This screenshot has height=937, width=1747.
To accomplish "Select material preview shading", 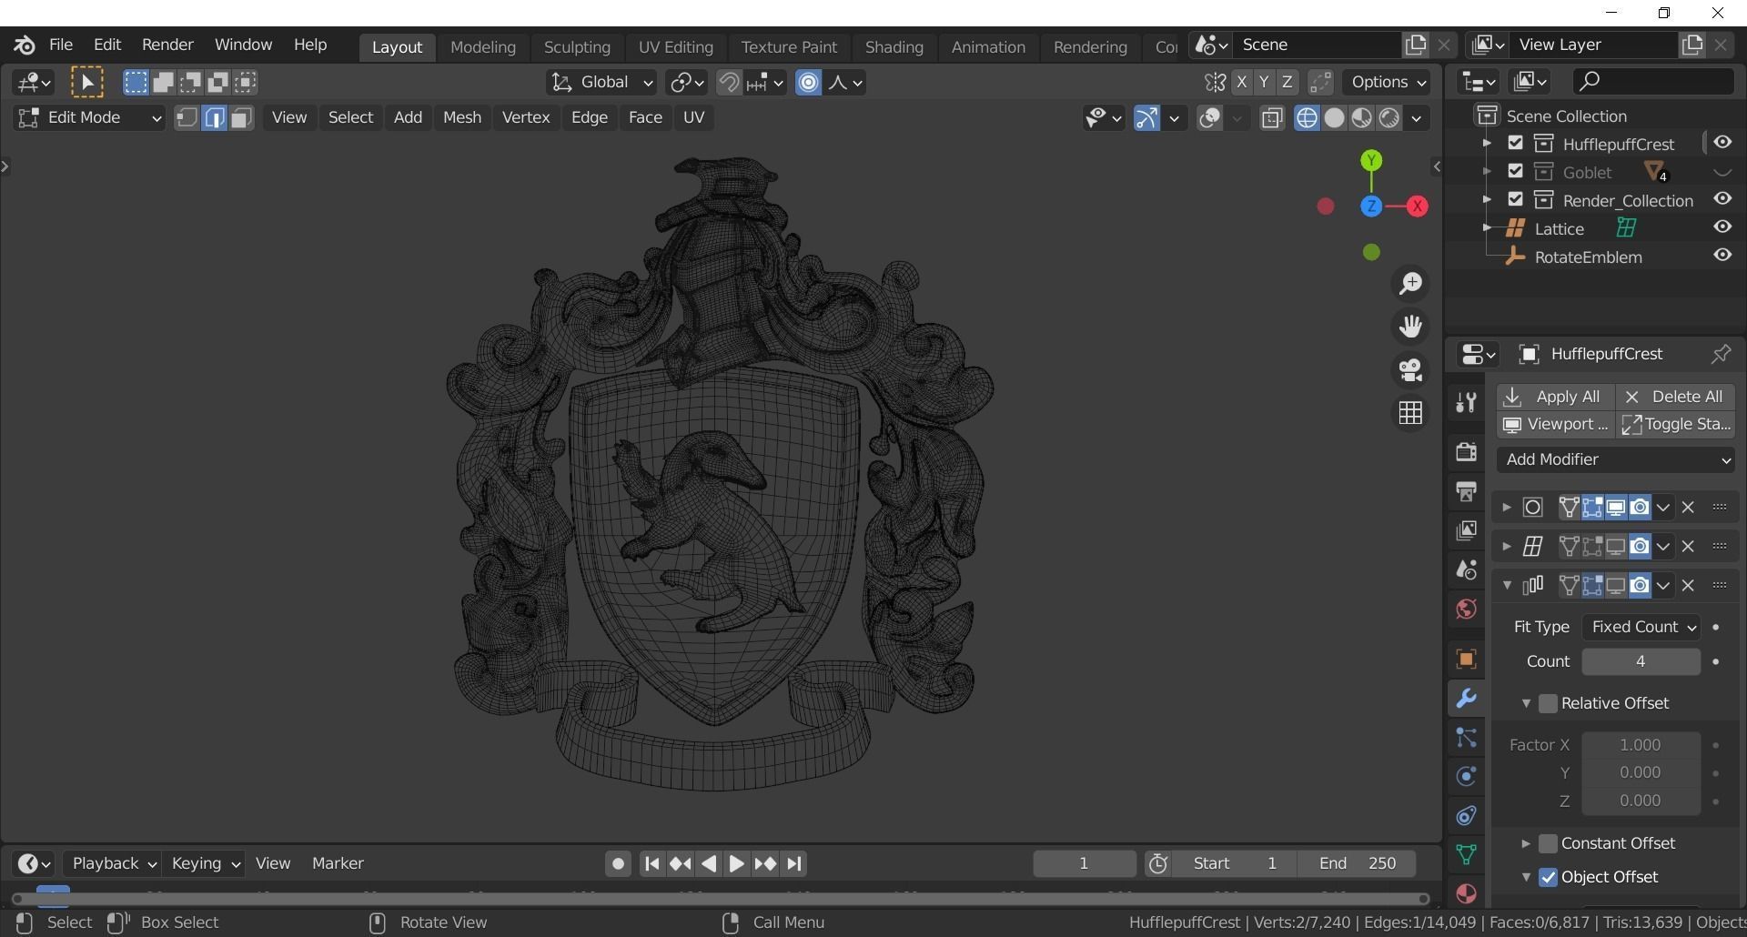I will click(x=1361, y=118).
